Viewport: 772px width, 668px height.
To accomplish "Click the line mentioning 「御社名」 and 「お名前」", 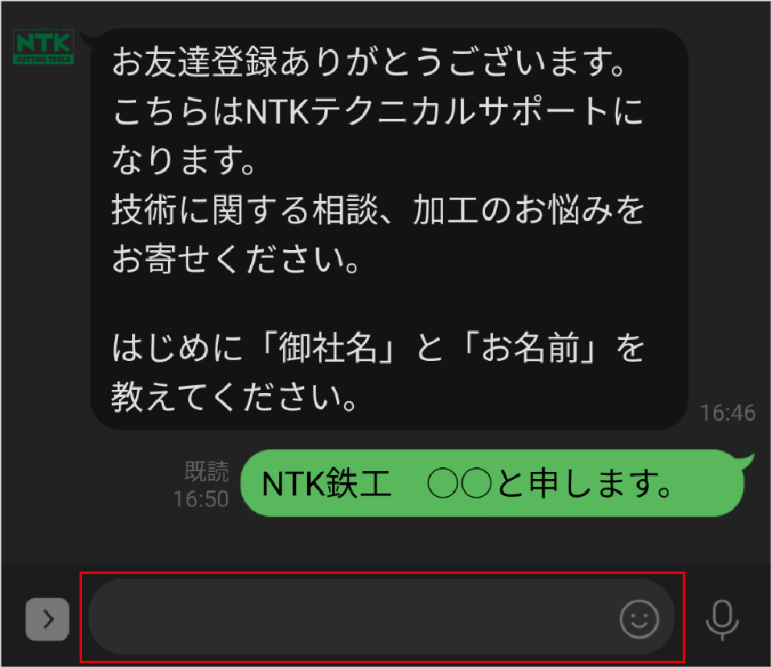I will (378, 347).
